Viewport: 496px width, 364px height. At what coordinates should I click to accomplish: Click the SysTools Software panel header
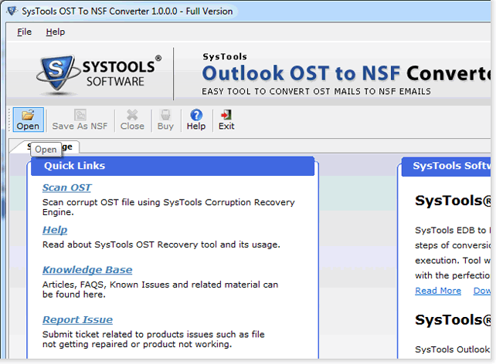[x=446, y=167]
